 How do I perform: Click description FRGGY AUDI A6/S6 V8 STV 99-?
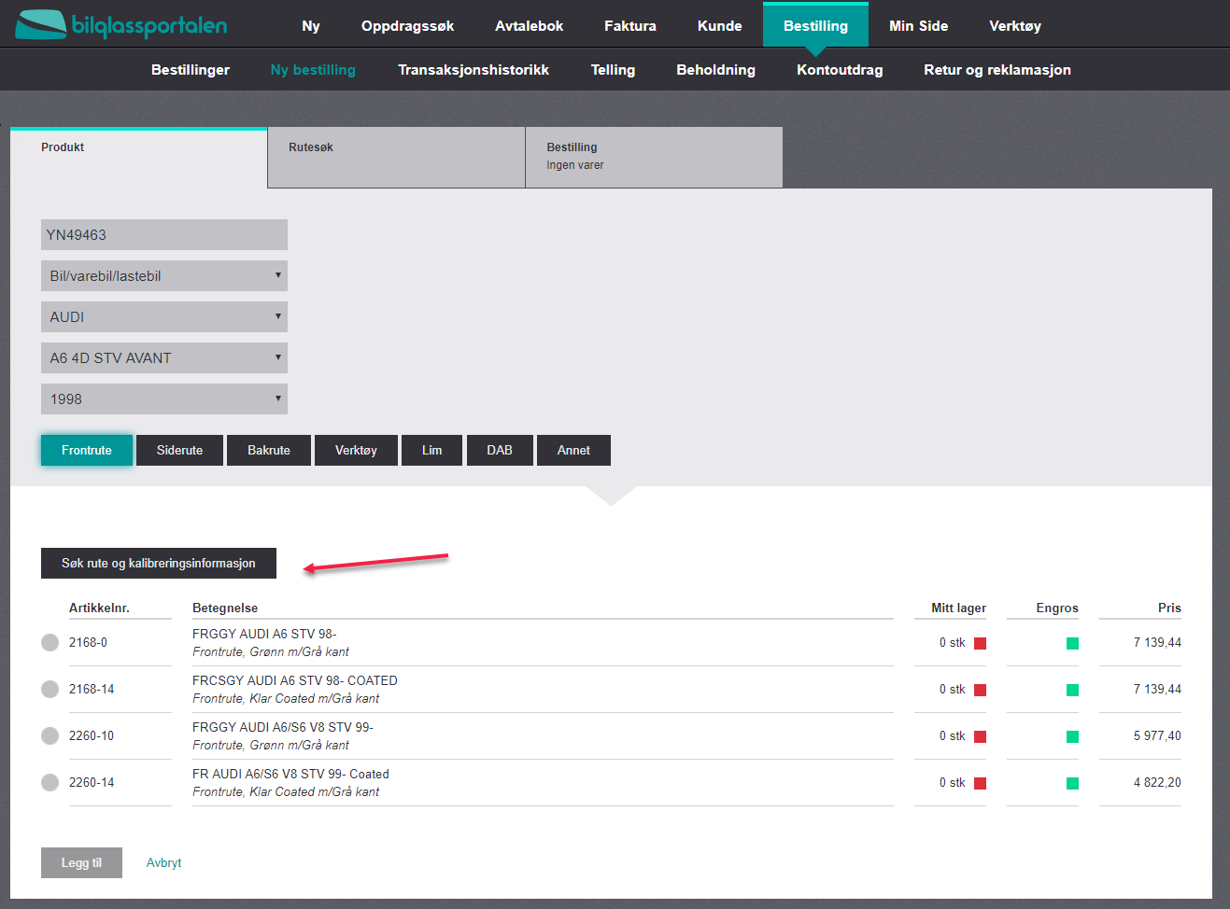283,727
